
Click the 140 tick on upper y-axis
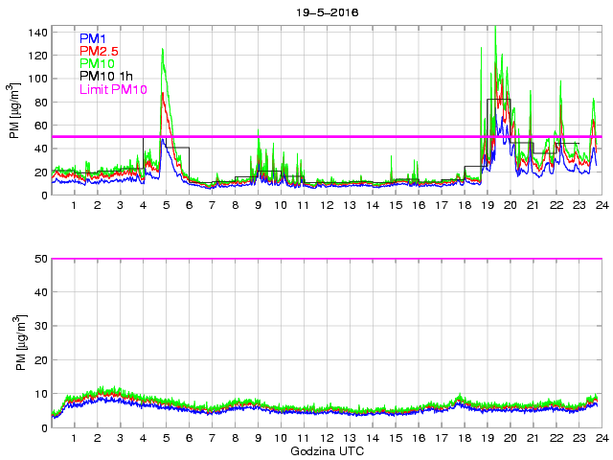pyautogui.click(x=36, y=33)
